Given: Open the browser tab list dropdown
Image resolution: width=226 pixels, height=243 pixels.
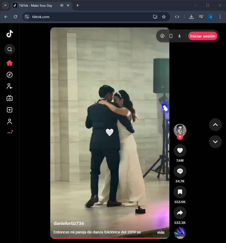Looking at the screenshot, I should point(5,5).
